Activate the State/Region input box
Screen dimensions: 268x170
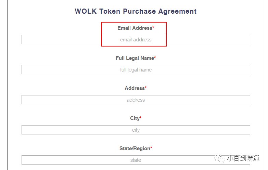tap(136, 160)
